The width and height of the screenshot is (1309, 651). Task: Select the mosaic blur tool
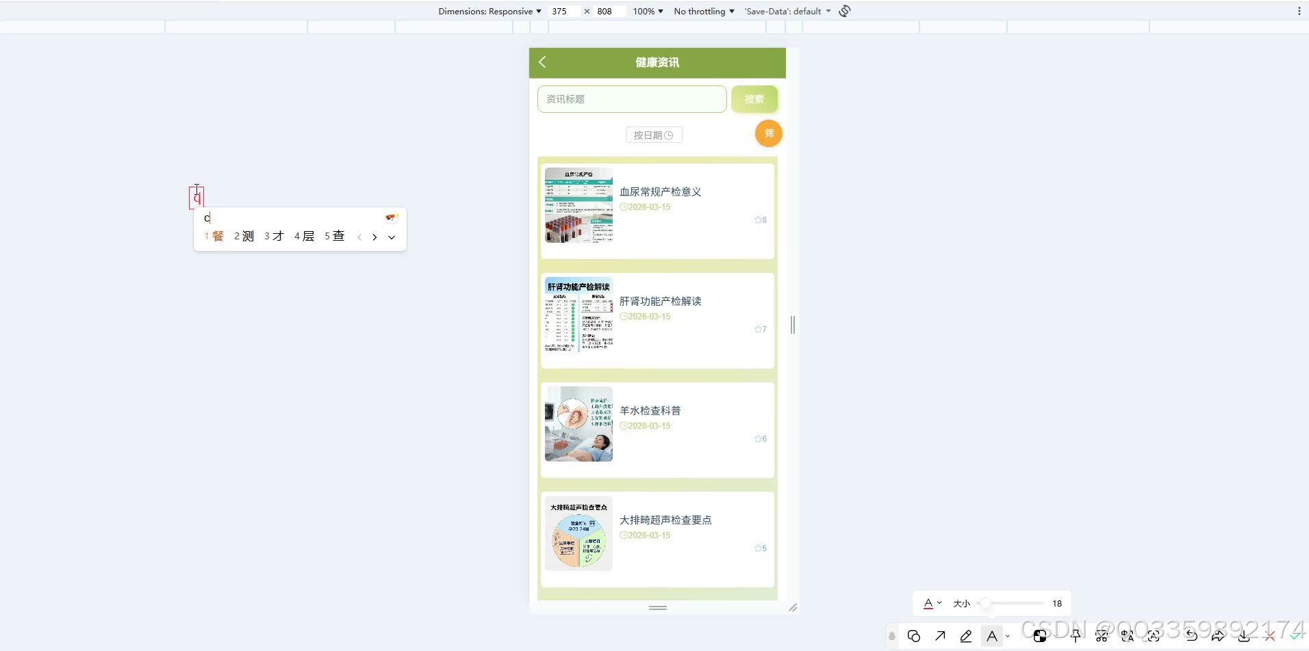pos(1040,636)
